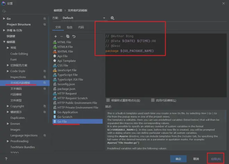The height and width of the screenshot is (164, 229).
Task: Collapse the 编辑器 tree node
Action: coord(4,42)
